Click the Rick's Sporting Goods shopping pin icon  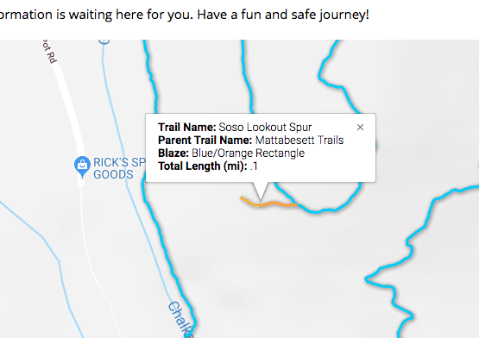pyautogui.click(x=82, y=166)
